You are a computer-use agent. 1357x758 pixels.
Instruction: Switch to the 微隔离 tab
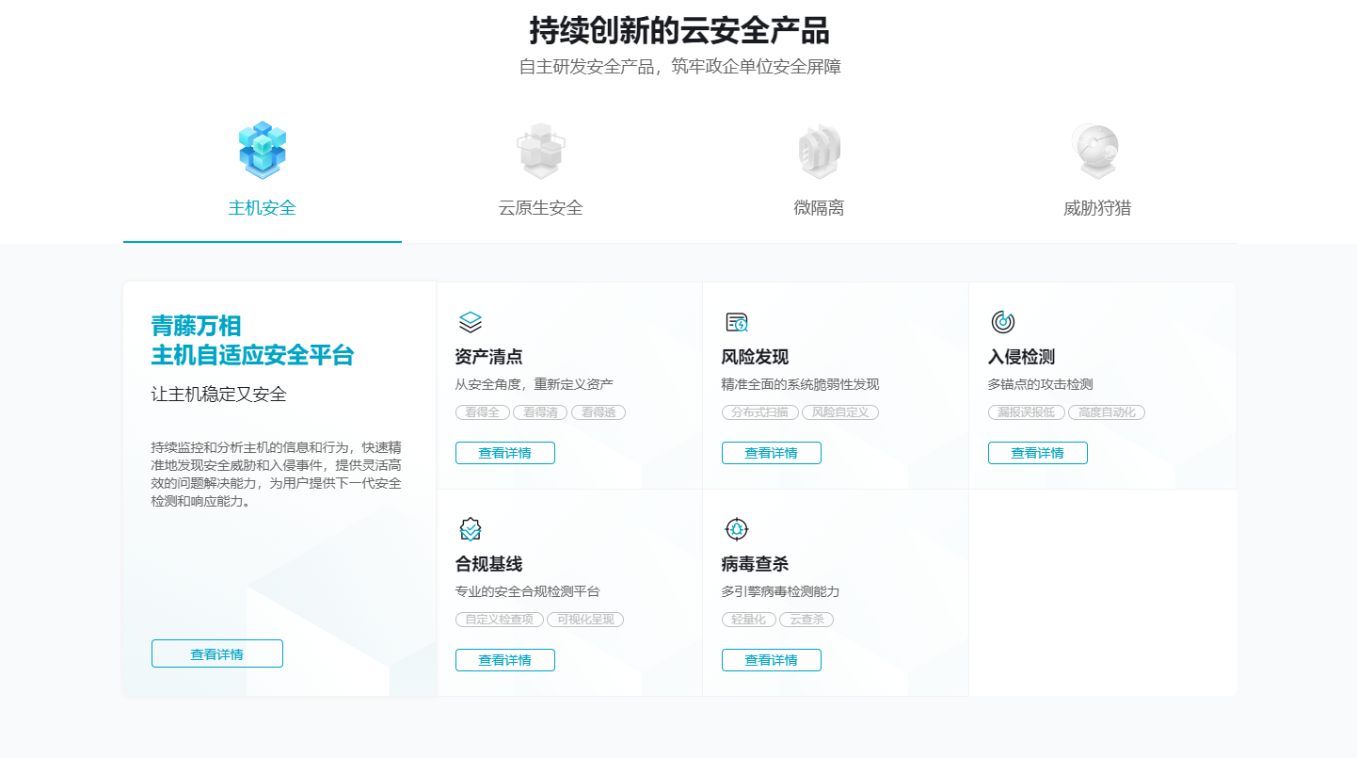(x=818, y=208)
